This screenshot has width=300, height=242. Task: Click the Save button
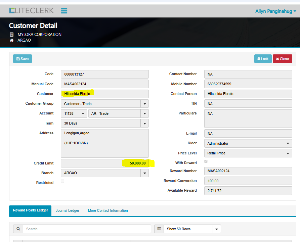click(x=23, y=59)
